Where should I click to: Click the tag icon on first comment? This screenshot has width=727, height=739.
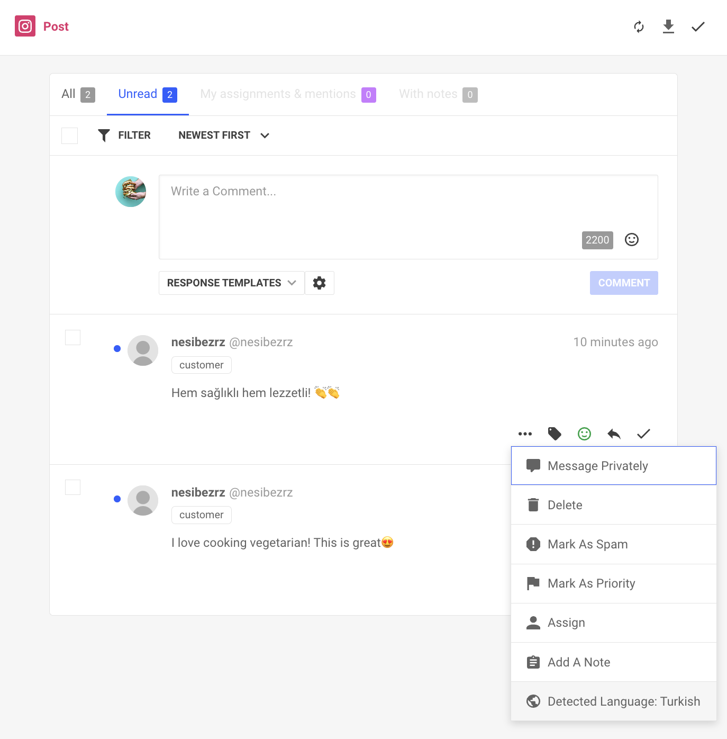[x=555, y=434]
